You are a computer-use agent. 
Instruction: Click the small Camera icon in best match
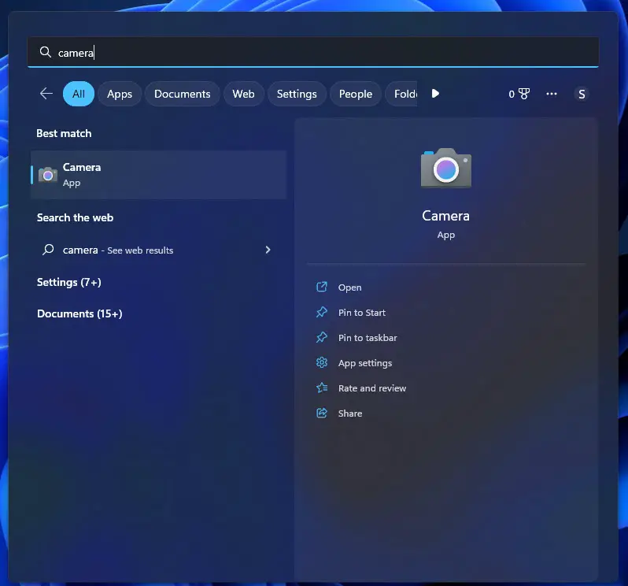point(48,175)
